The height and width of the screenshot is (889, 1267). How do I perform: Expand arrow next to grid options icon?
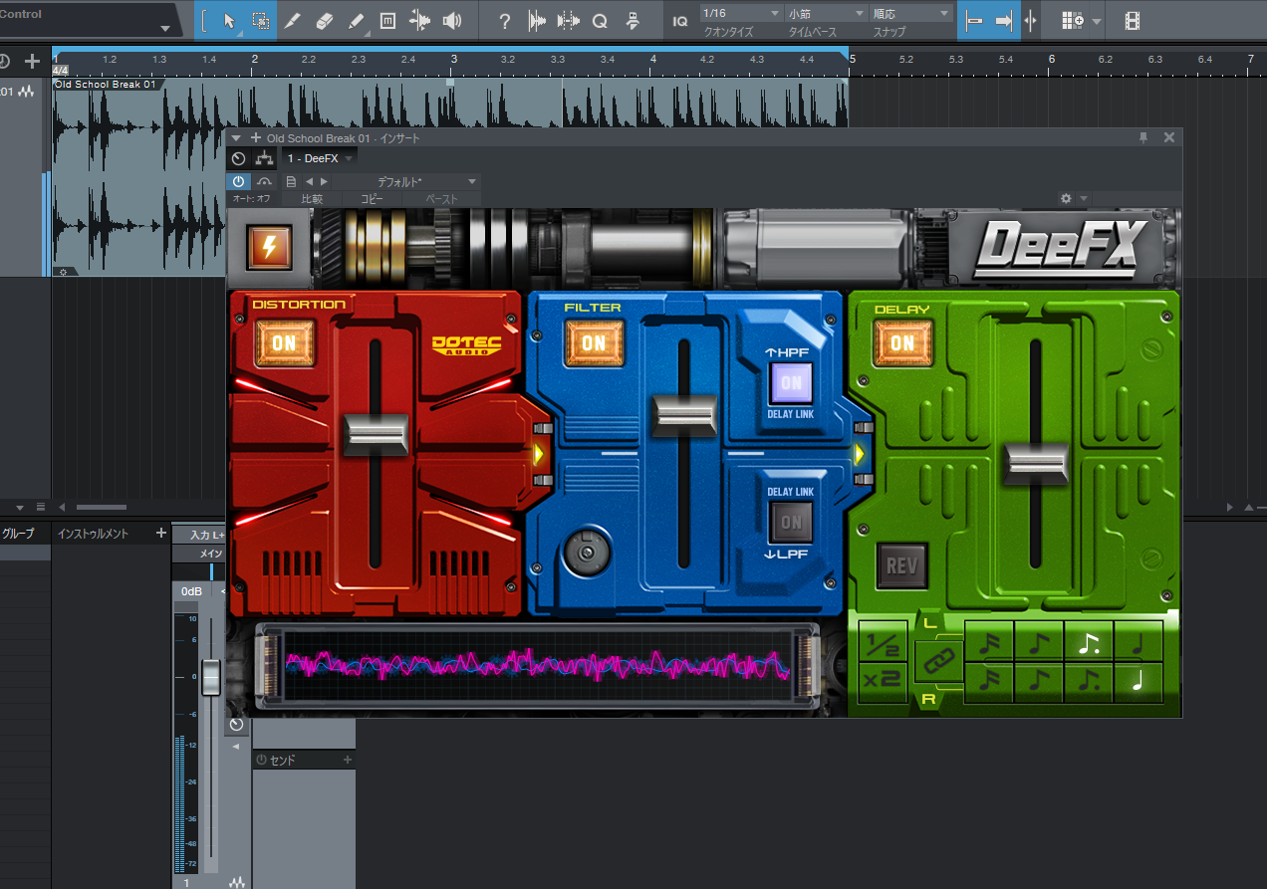pos(1097,21)
